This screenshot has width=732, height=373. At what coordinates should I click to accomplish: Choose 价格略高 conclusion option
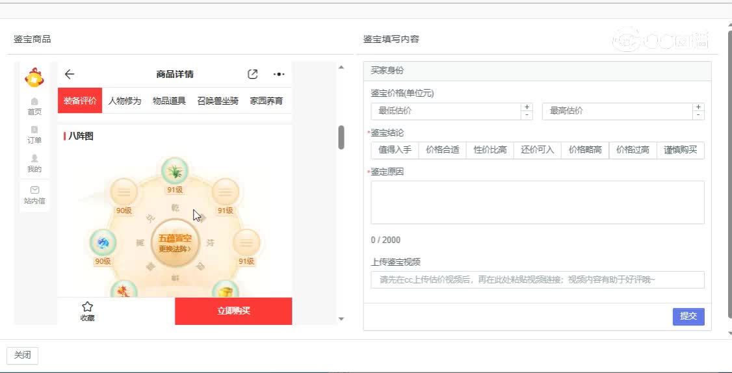point(586,150)
